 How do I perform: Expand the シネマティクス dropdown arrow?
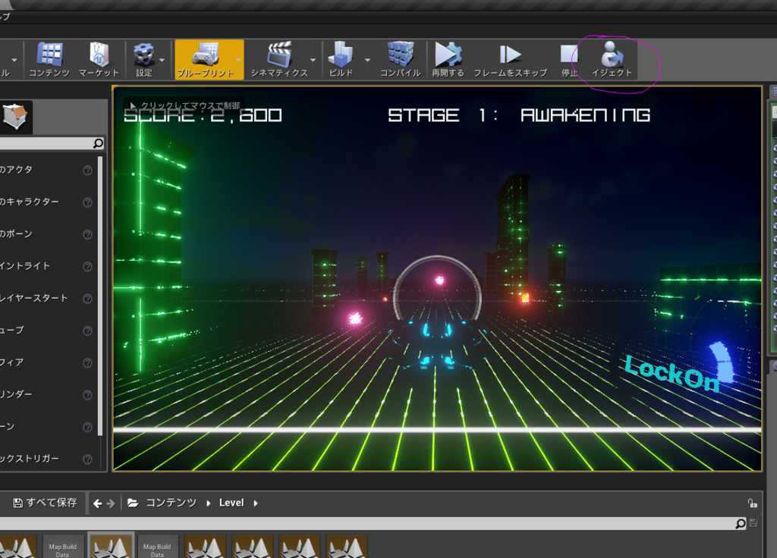(x=313, y=60)
